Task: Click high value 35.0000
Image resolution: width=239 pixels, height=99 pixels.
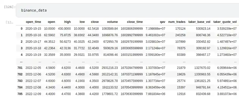Action: pos(65,55)
